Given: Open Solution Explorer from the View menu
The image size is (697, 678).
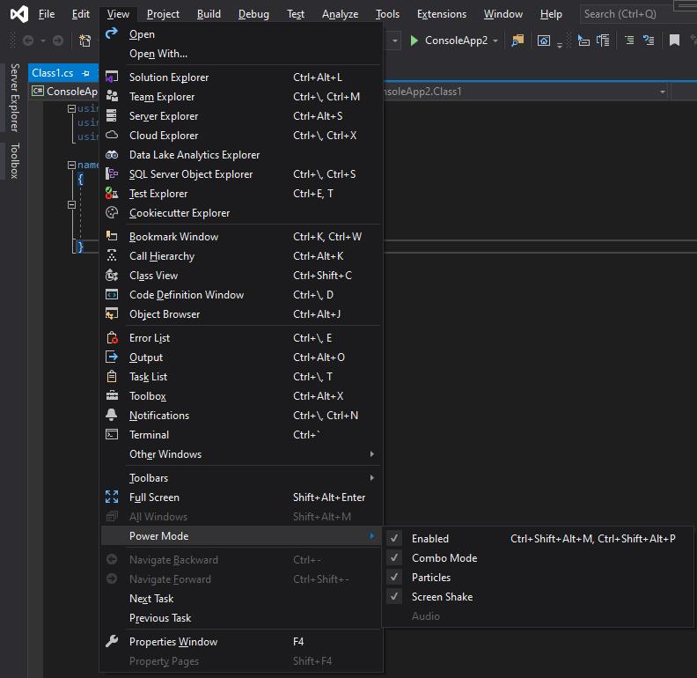Looking at the screenshot, I should (169, 77).
